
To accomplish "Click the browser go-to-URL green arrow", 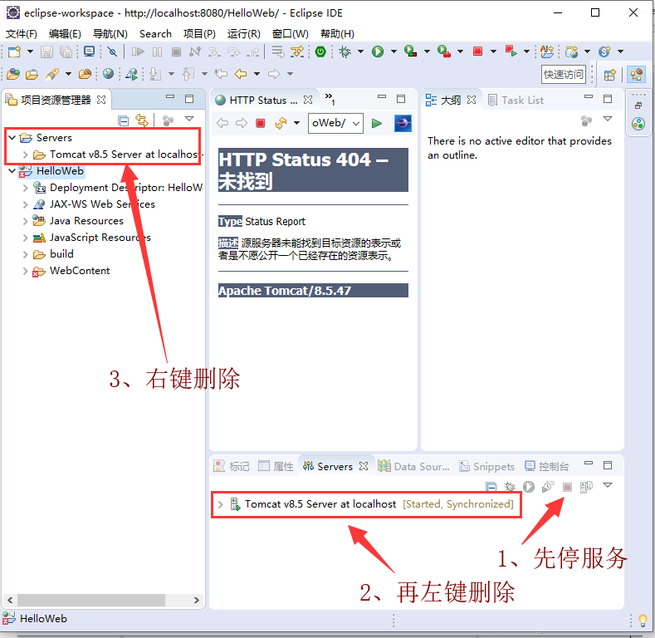I will point(377,123).
